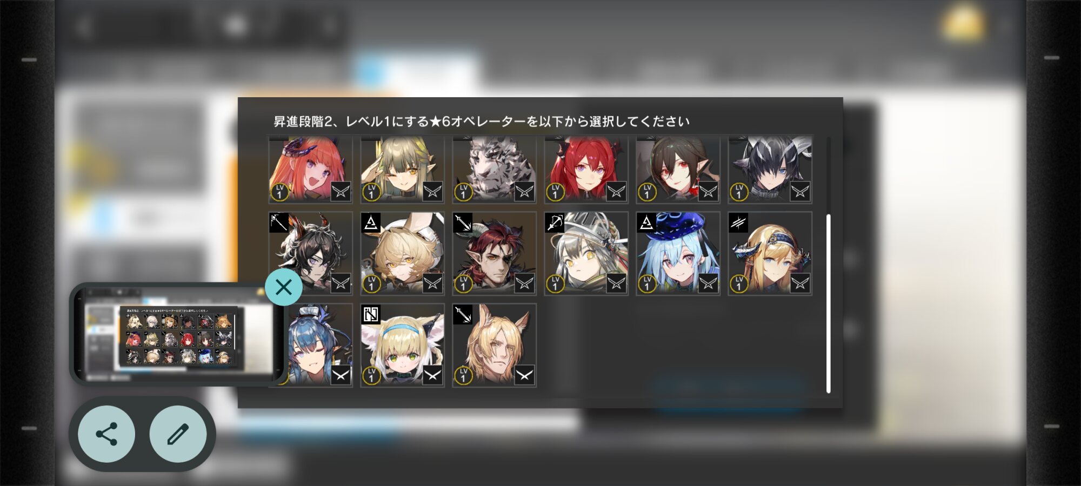Image resolution: width=1081 pixels, height=486 pixels.
Task: Pick the silver-helmeted sniper operator
Action: pos(586,254)
